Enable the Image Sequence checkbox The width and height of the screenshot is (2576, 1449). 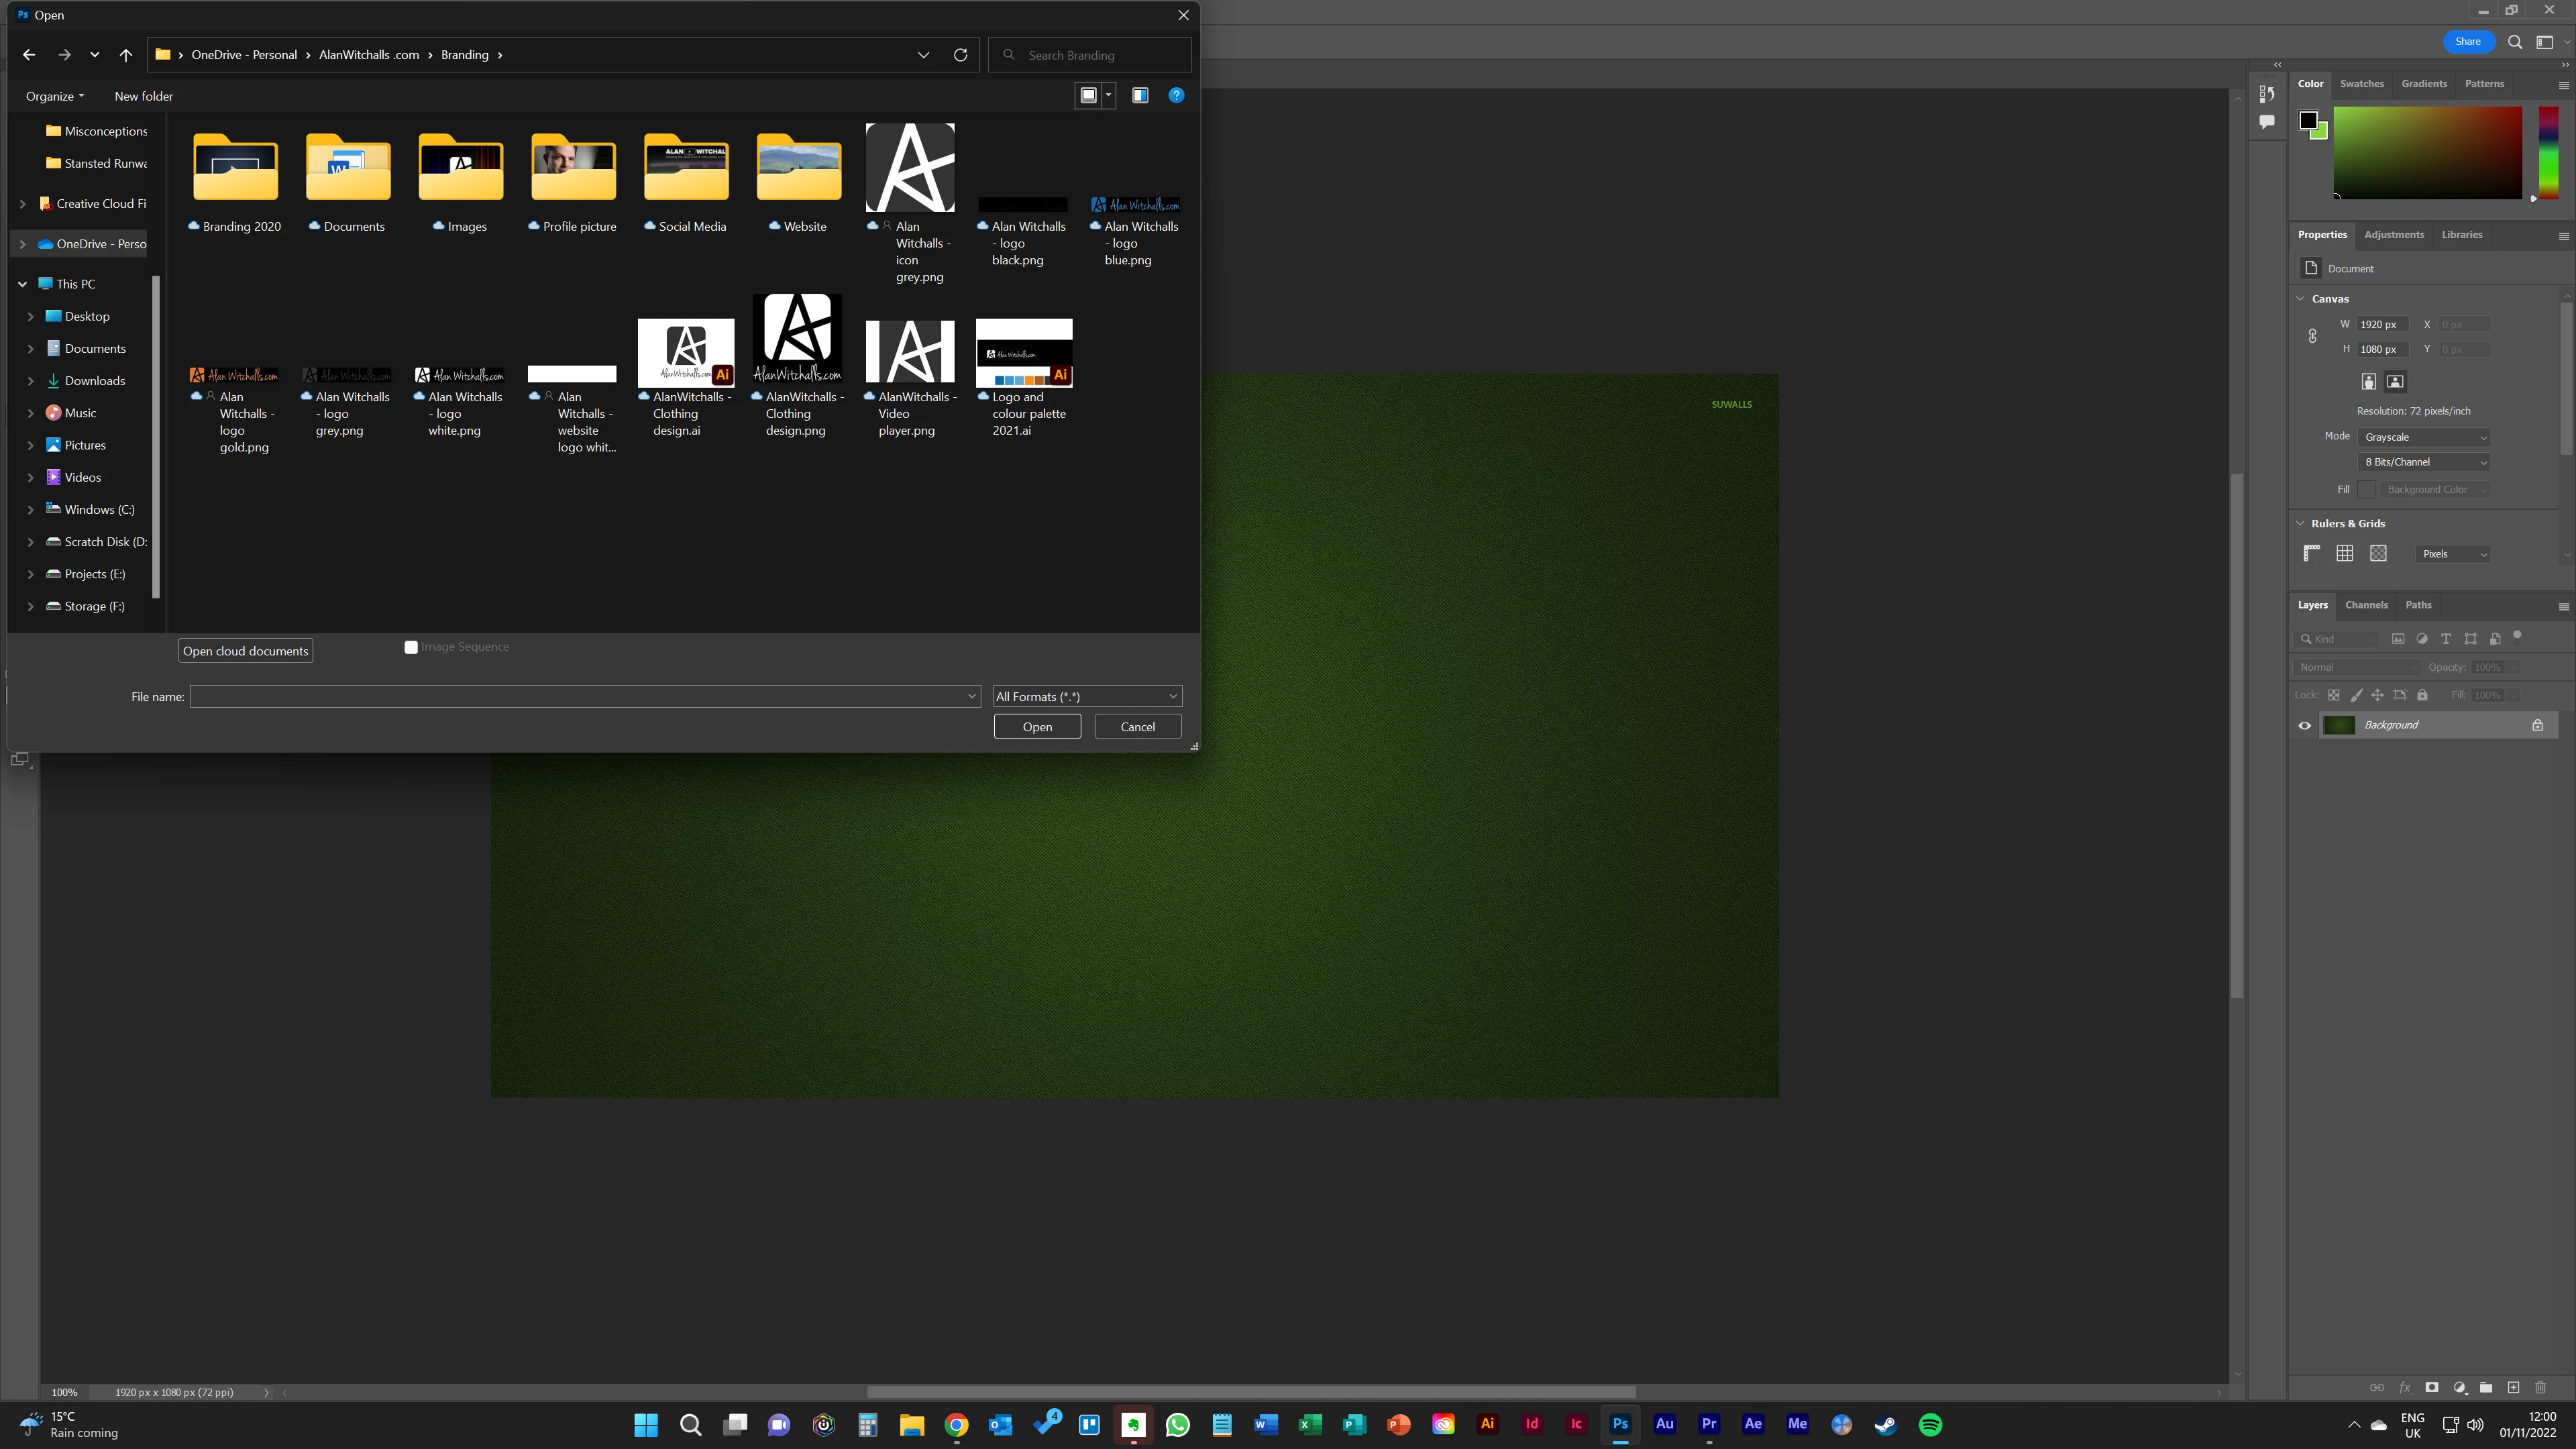pyautogui.click(x=411, y=647)
